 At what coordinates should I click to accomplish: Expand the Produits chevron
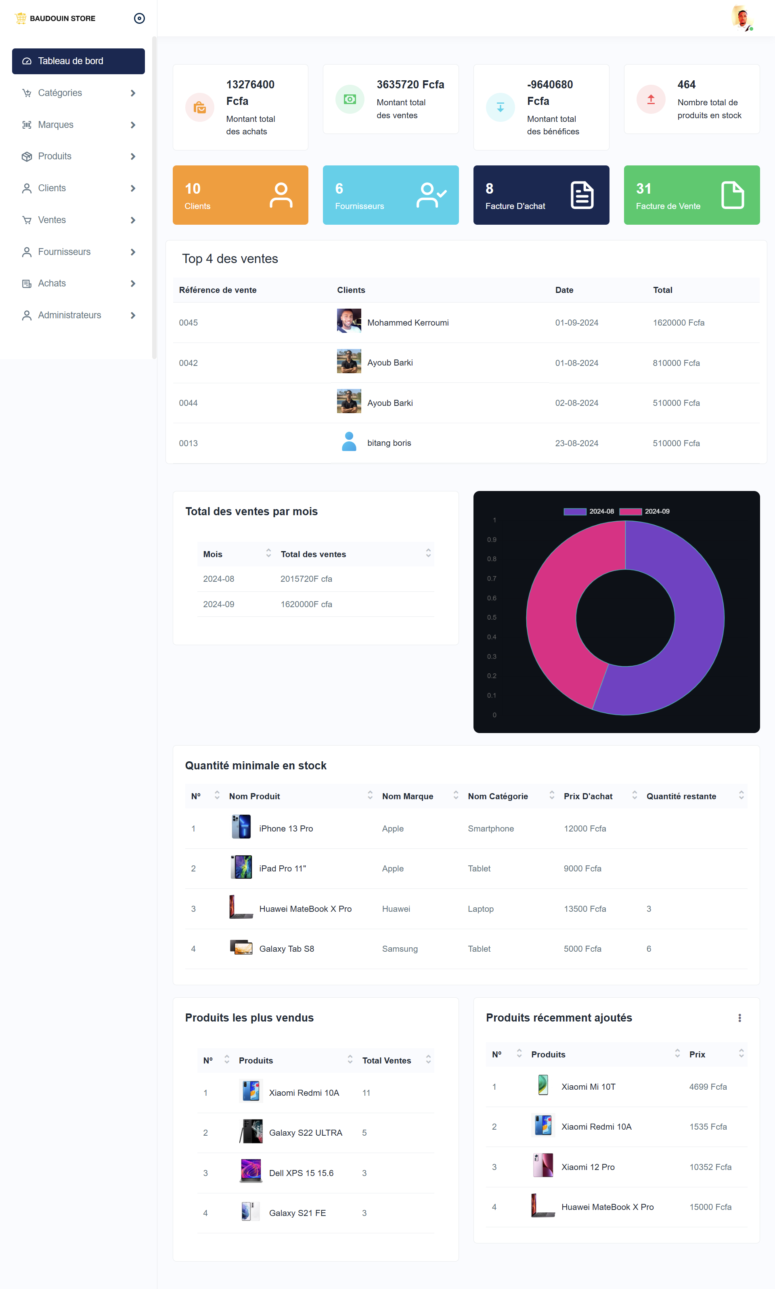coord(133,157)
